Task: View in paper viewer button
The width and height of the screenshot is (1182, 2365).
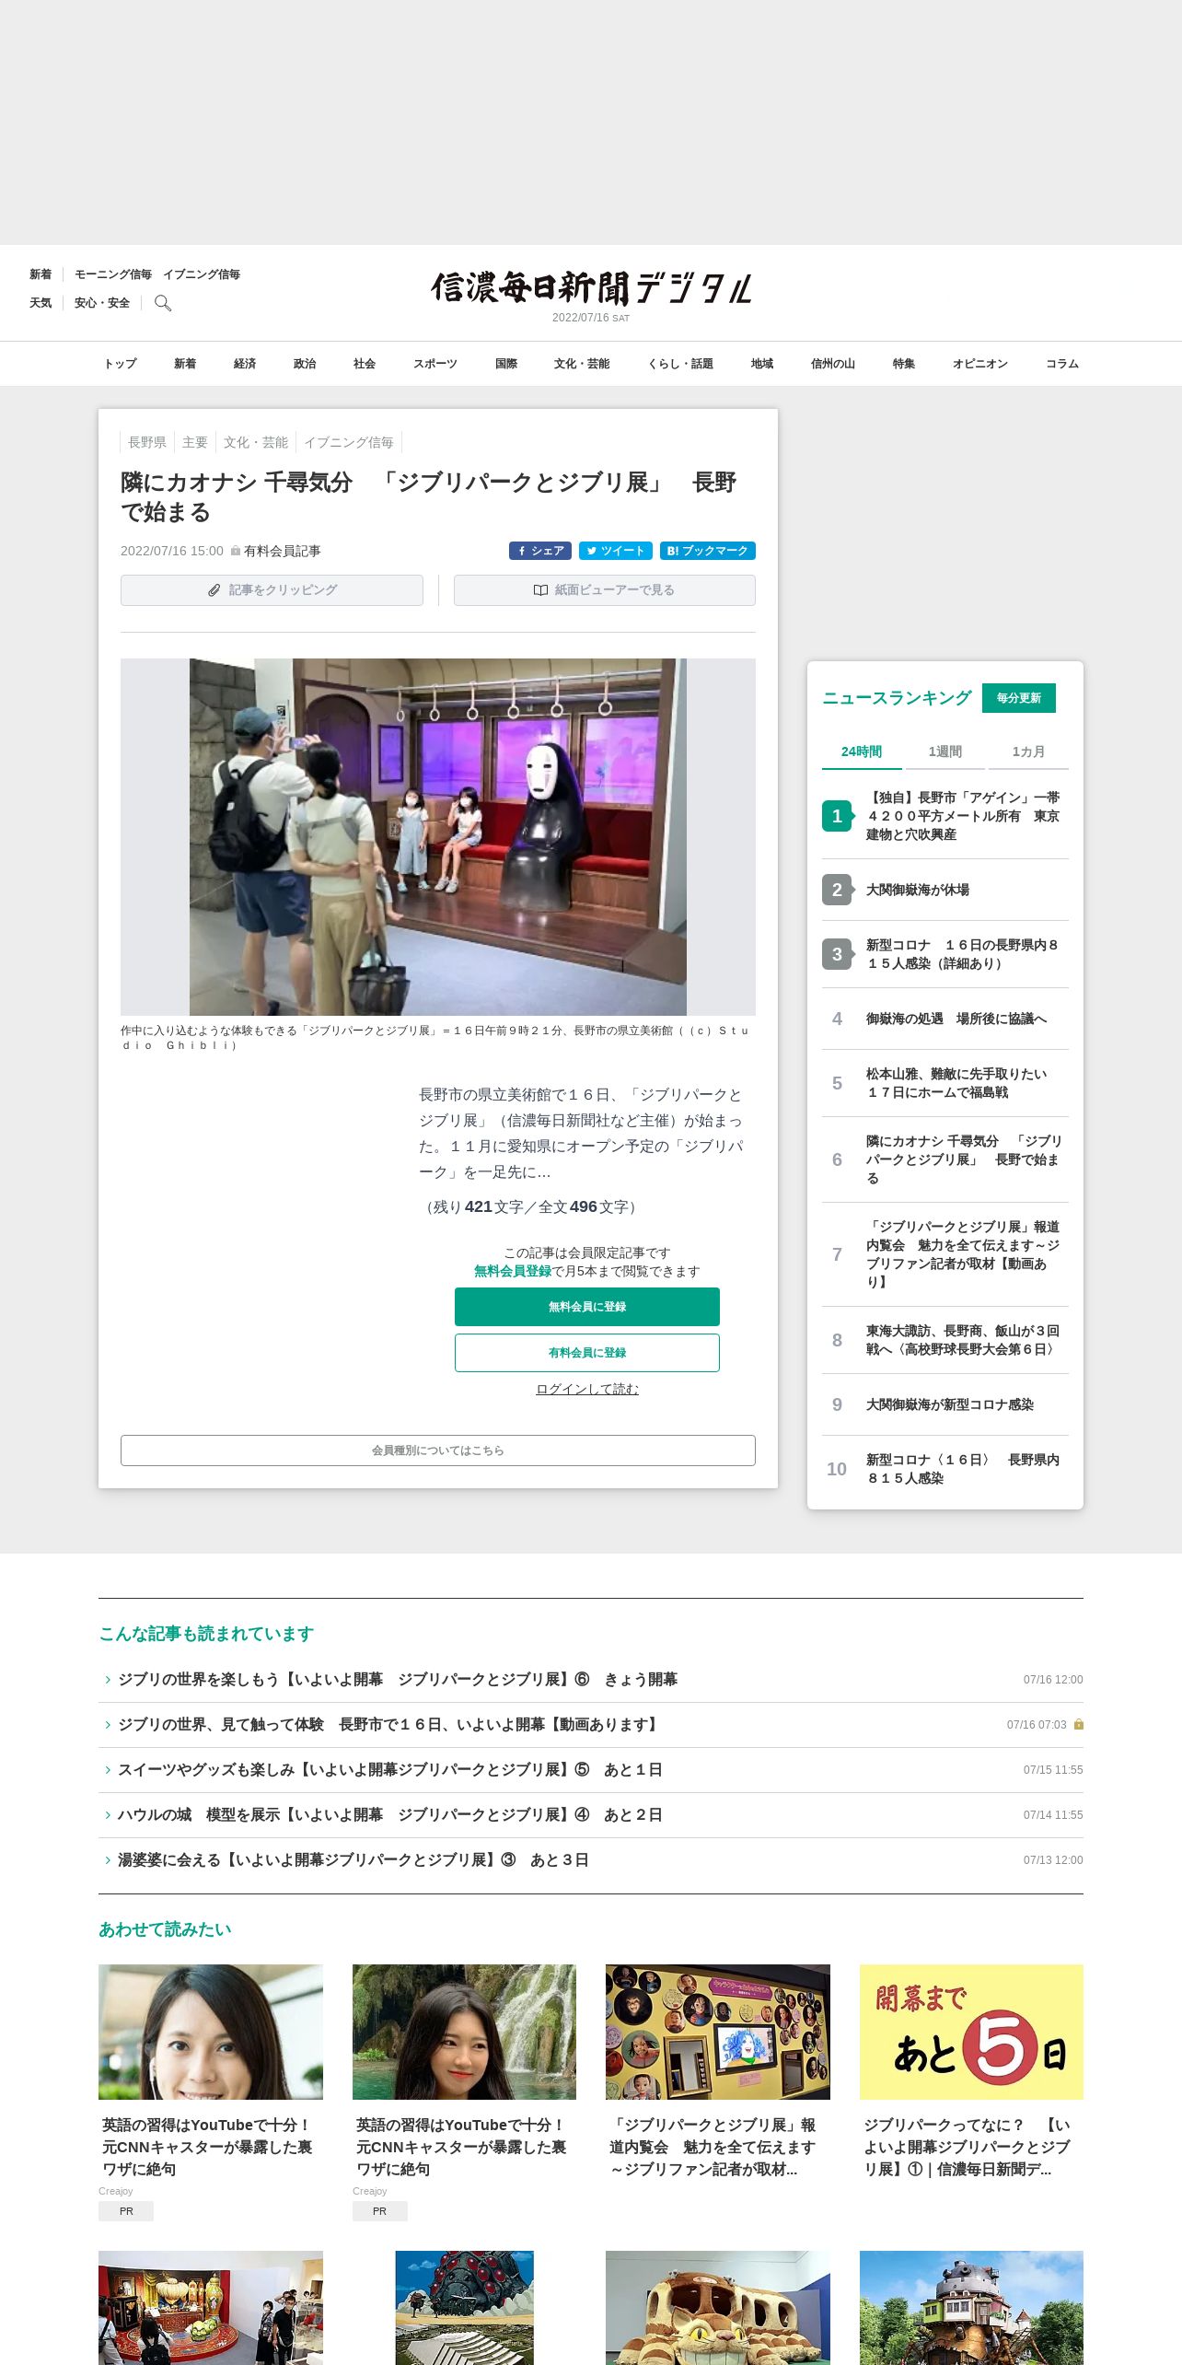Action: 605,590
